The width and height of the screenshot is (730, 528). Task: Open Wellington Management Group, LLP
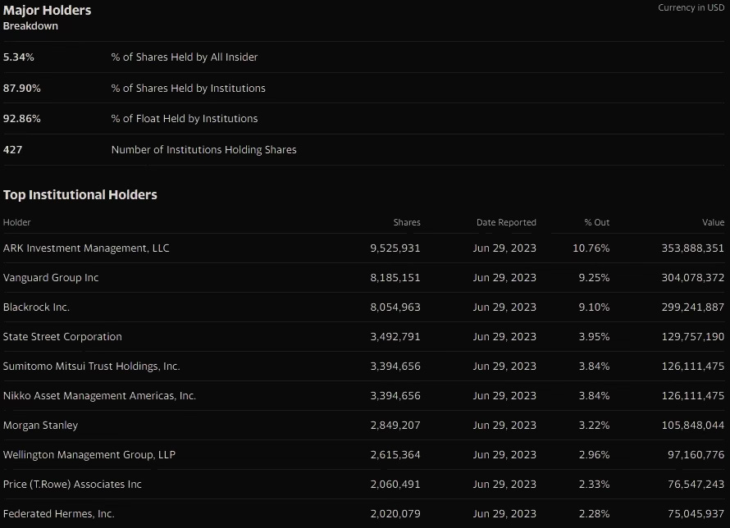click(89, 455)
